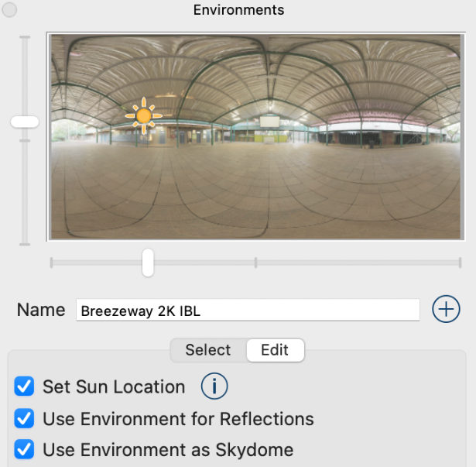The image size is (476, 467).
Task: Uncheck Use Environment as Skydome
Action: [x=25, y=449]
